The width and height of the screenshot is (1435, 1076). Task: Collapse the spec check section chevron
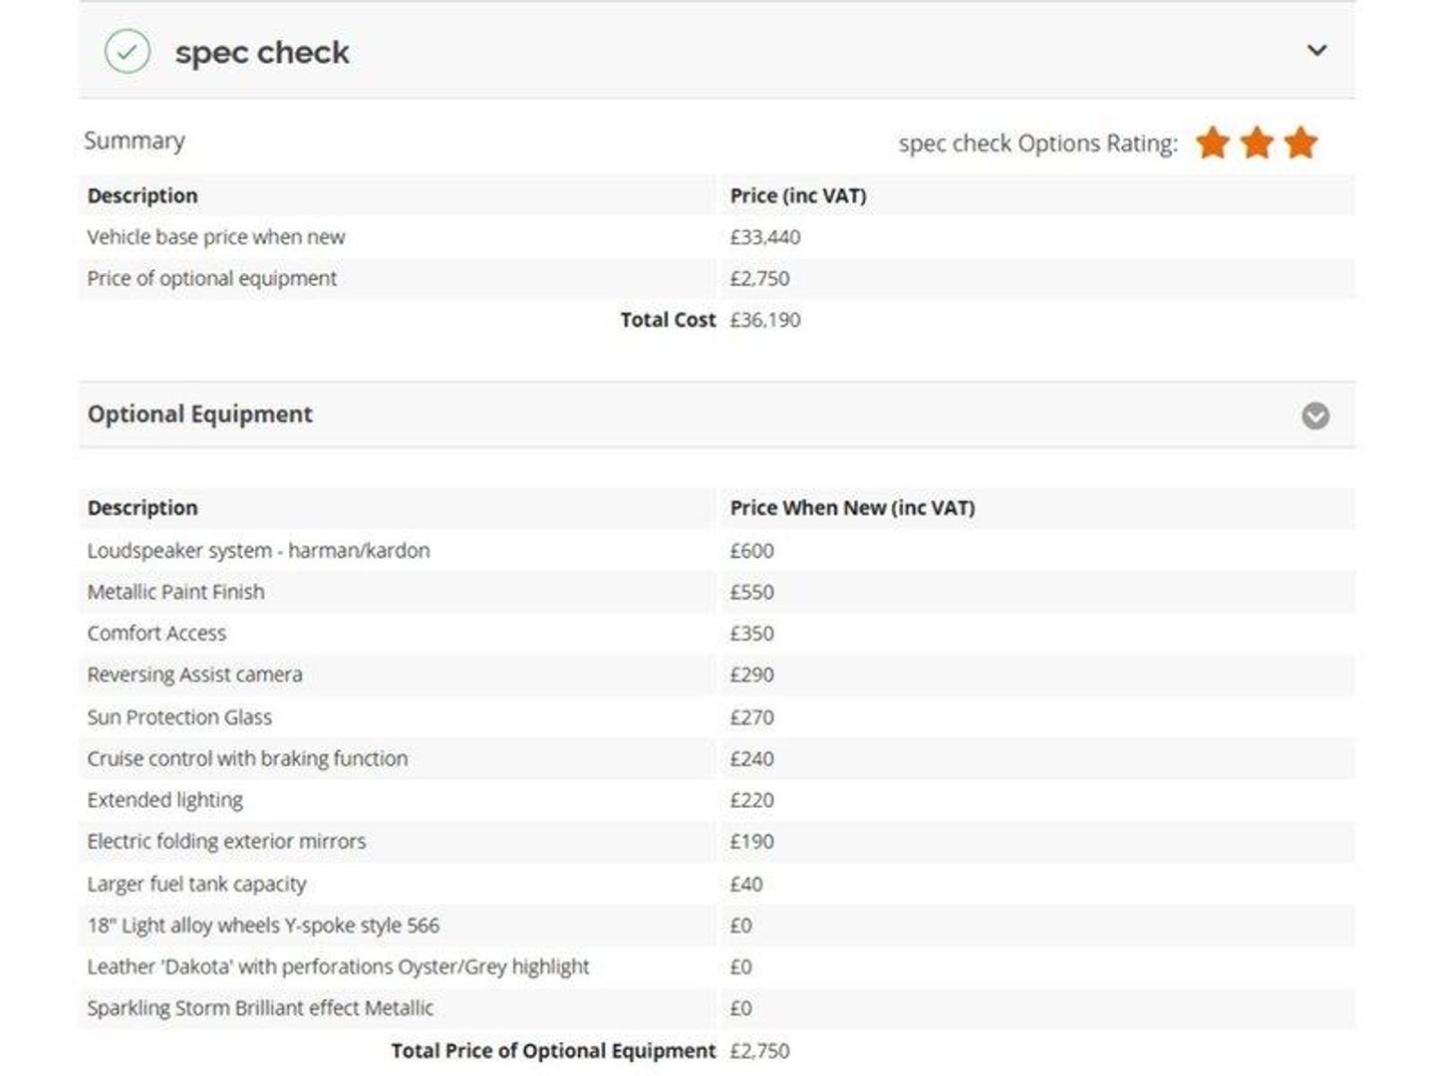pos(1316,50)
